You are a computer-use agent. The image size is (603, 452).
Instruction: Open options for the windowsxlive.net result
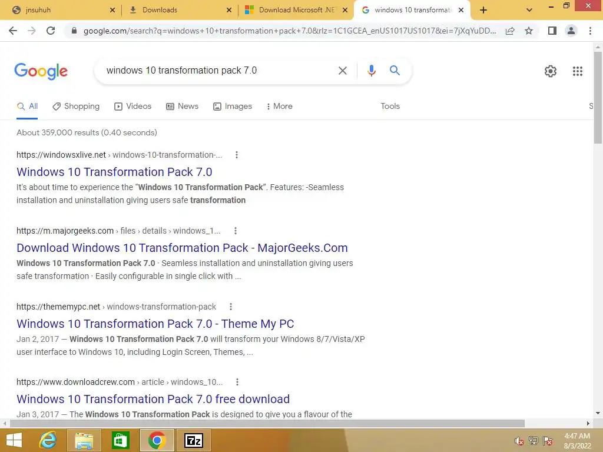(x=237, y=155)
